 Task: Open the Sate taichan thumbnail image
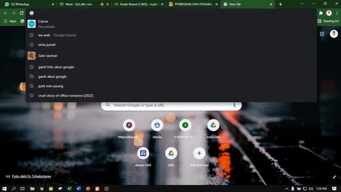(x=31, y=55)
